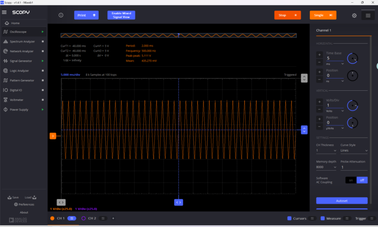The height and width of the screenshot is (227, 378).
Task: Toggle the right-side menu panel icon
Action: 368,15
